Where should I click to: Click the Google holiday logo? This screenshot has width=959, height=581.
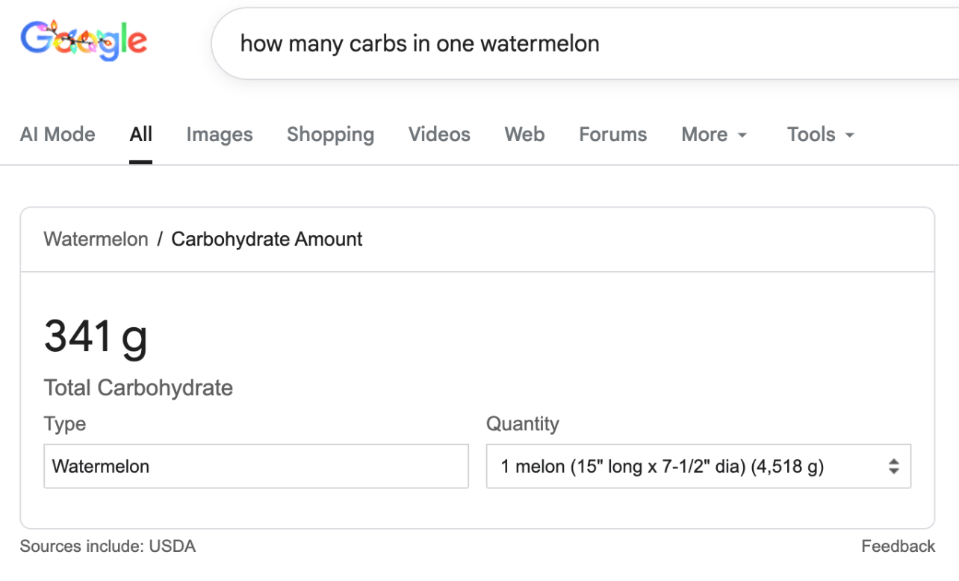coord(84,41)
